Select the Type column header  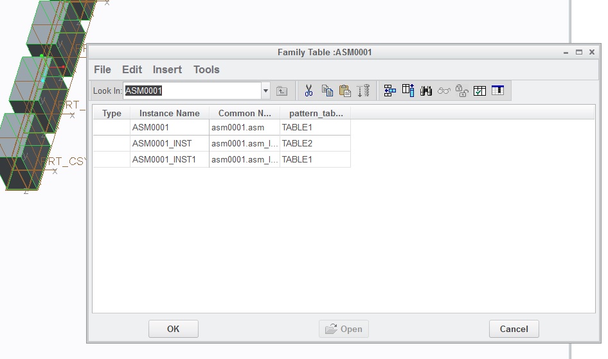(112, 113)
